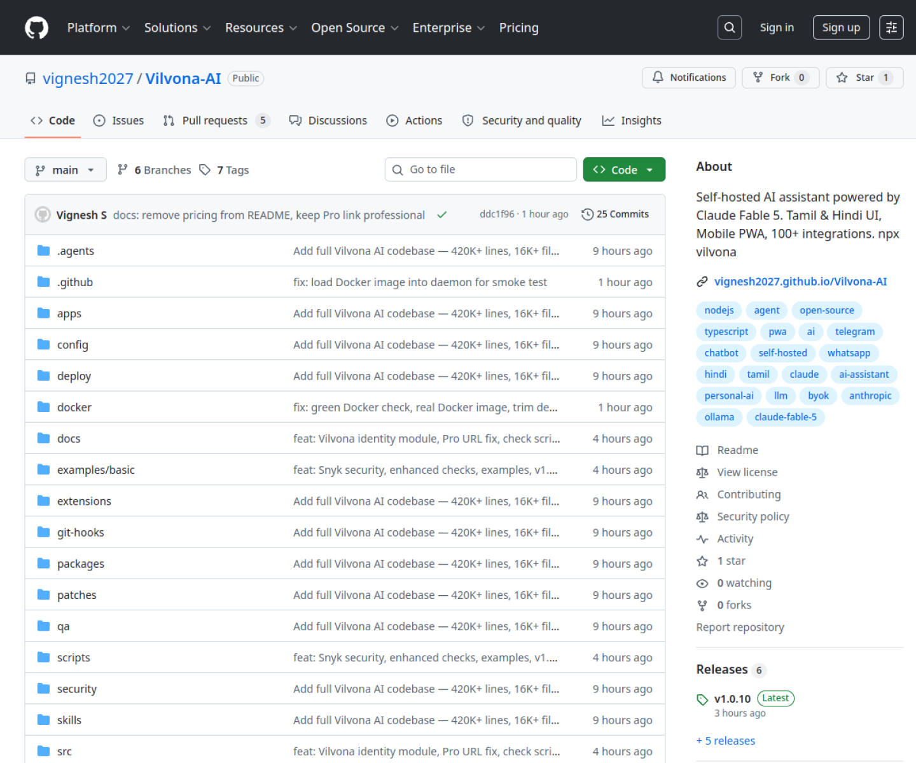Screen dimensions: 916x763
Task: Click branch icon beside 6 Branches
Action: (x=123, y=169)
